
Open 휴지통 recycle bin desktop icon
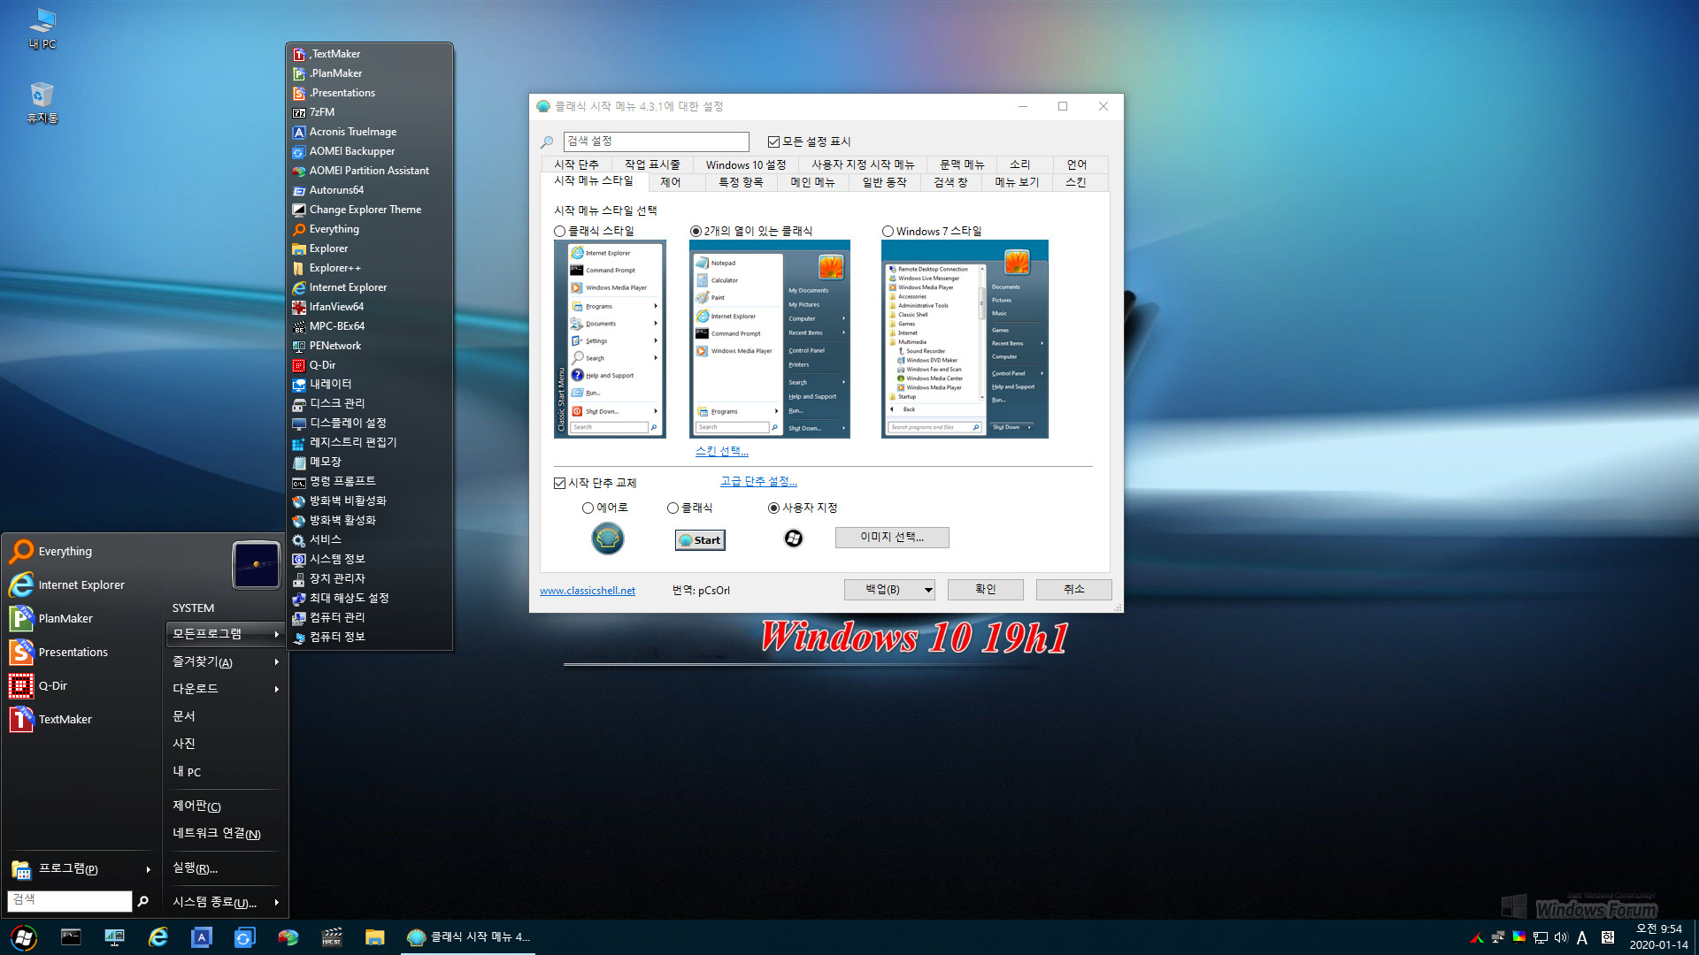point(42,103)
